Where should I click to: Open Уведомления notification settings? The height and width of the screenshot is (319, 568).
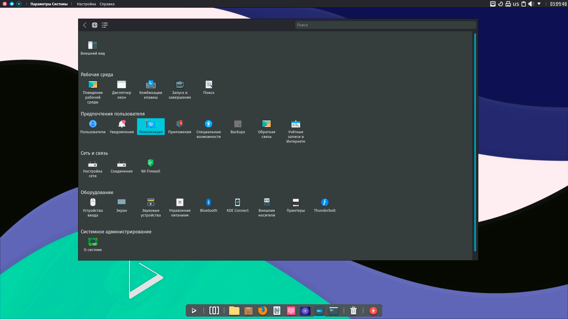122,126
